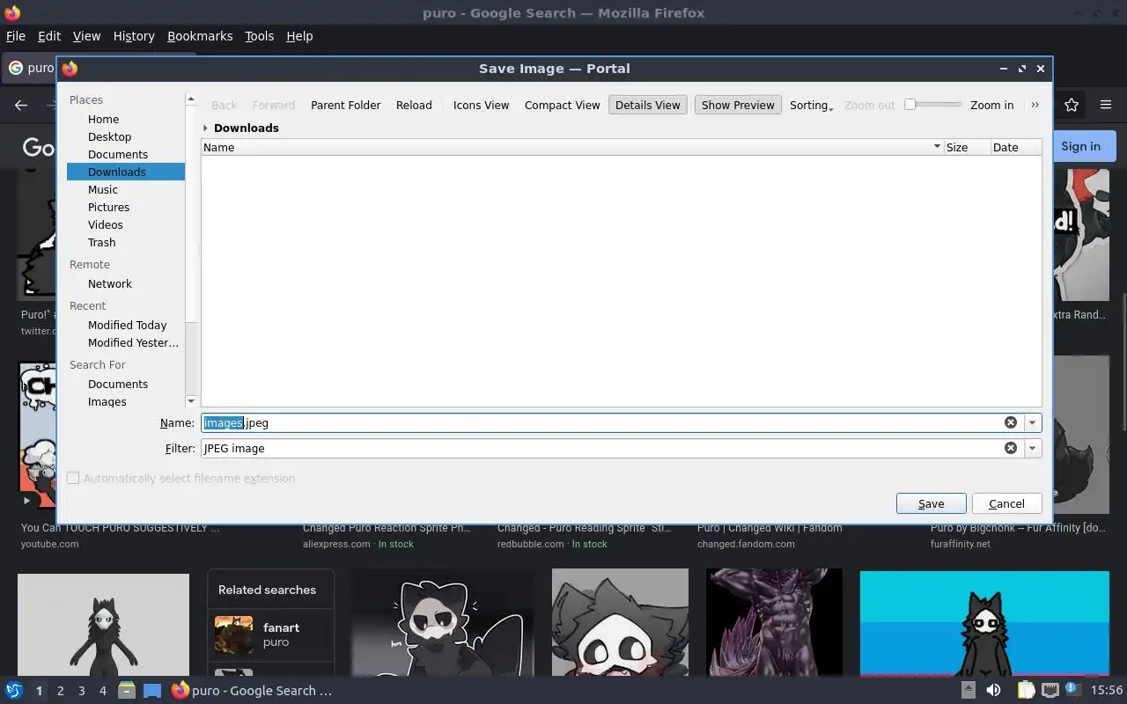Viewport: 1127px width, 704px height.
Task: Click the volume speaker tray icon
Action: pyautogui.click(x=993, y=690)
